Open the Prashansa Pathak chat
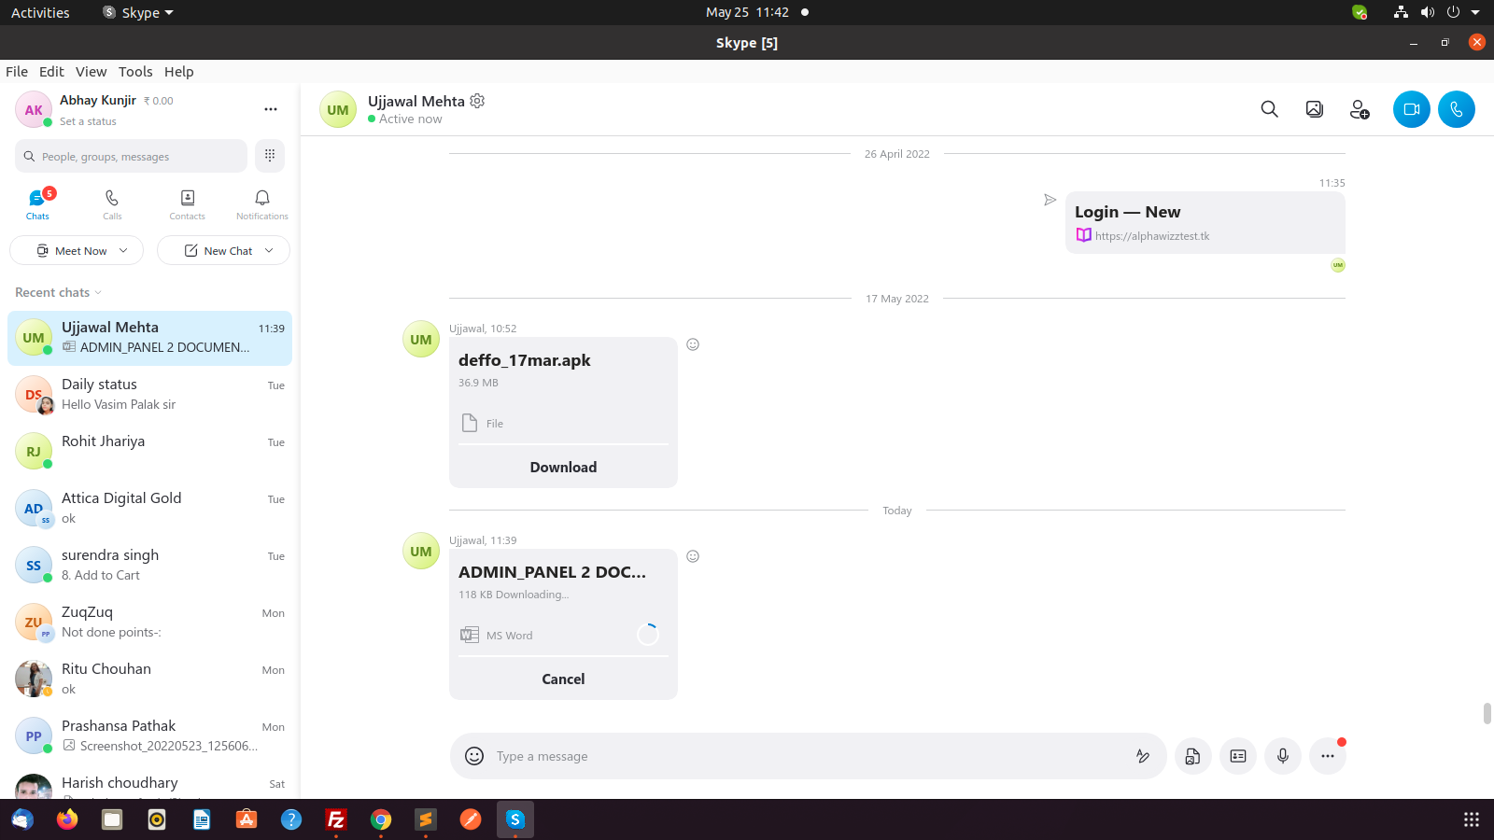 (149, 735)
